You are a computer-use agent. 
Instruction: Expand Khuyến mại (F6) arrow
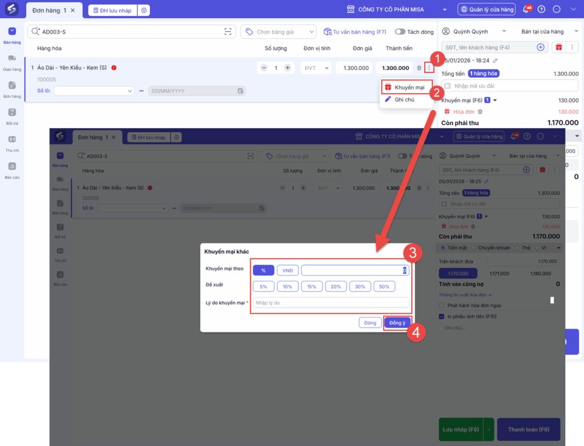495,100
